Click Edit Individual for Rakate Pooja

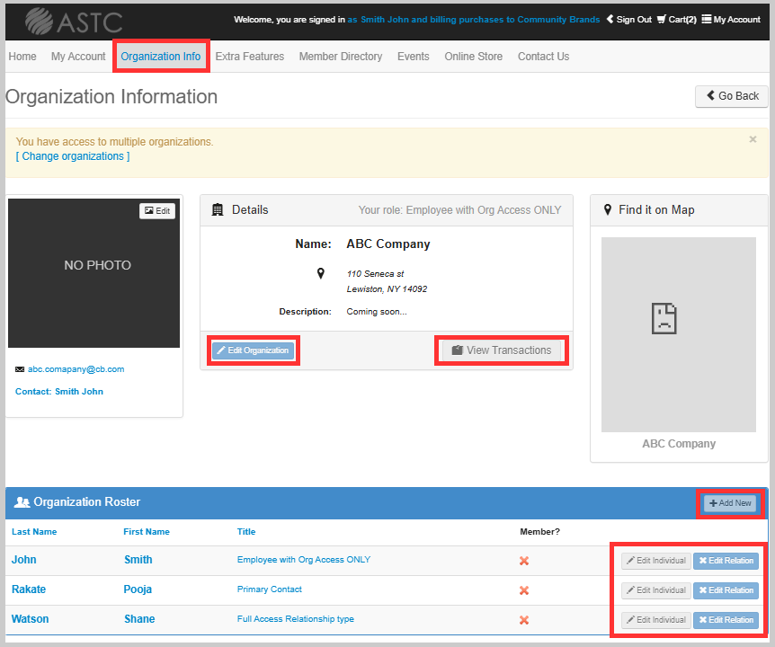[x=656, y=590]
